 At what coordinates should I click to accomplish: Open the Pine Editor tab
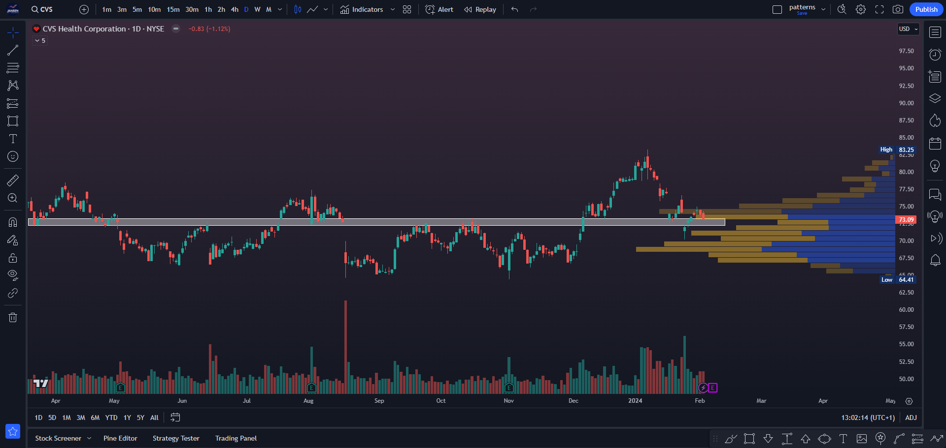120,438
